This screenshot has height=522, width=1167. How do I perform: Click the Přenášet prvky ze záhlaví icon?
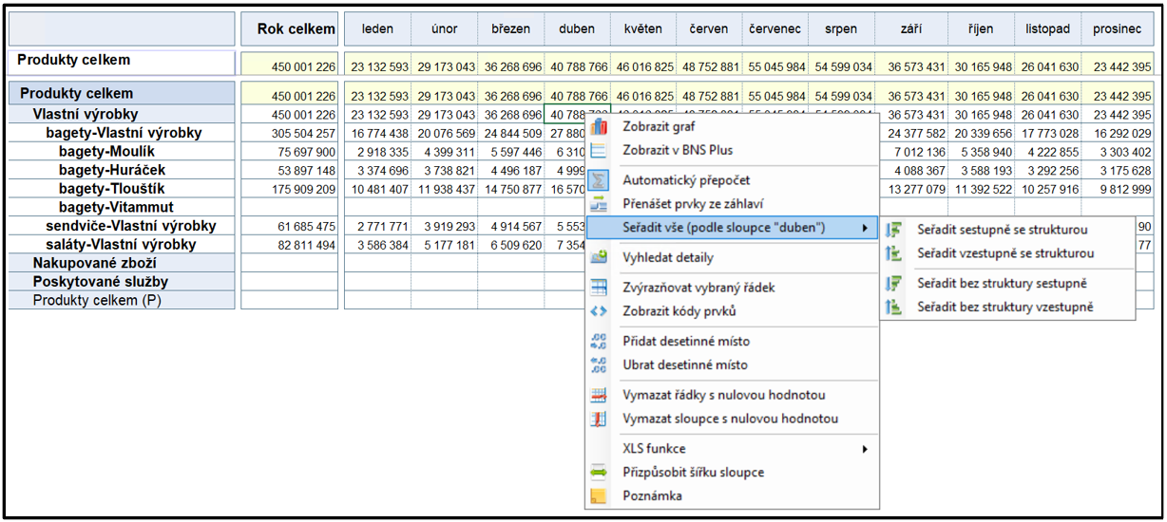[x=599, y=203]
